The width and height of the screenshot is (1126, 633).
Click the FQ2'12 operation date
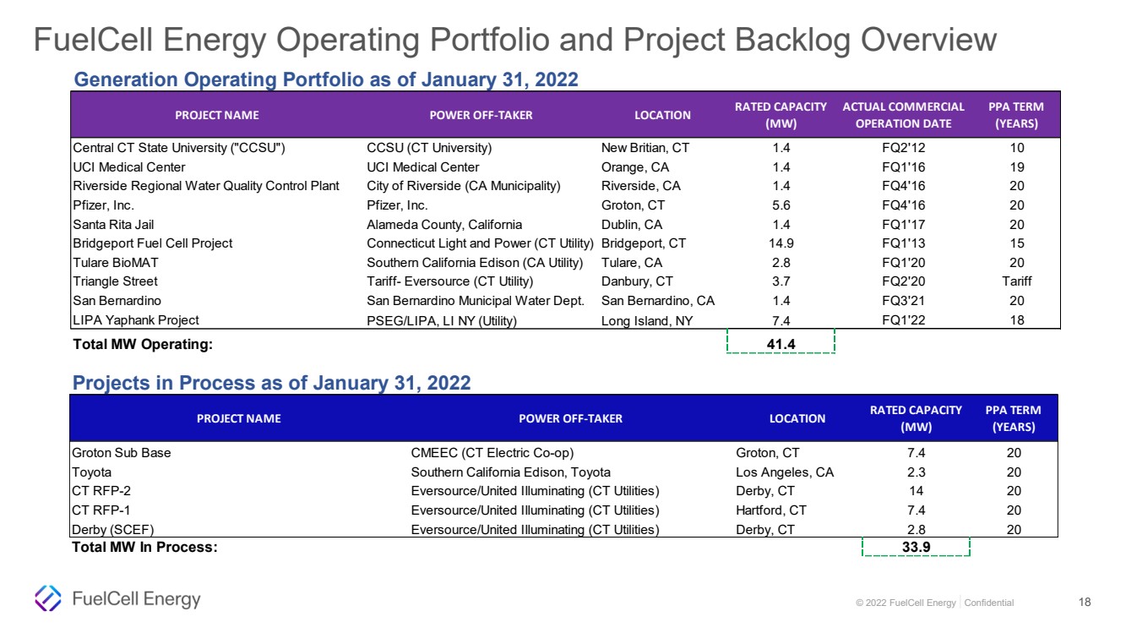click(x=903, y=148)
